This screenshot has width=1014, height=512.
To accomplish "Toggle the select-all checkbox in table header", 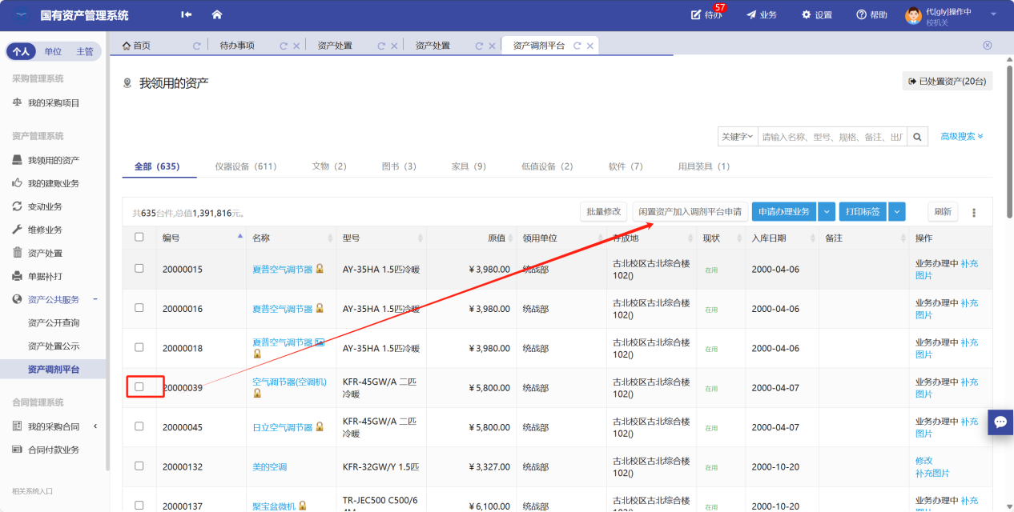I will pos(139,237).
